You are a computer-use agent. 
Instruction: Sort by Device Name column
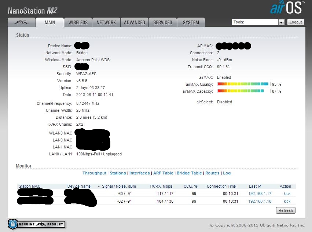coord(79,186)
